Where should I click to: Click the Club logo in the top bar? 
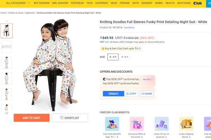coord(198,3)
